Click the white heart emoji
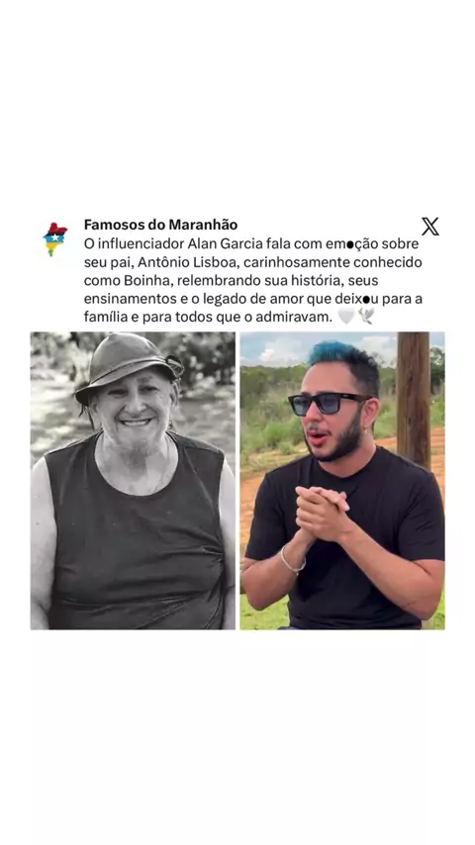Screen dimensions: 475x845 click(345, 317)
